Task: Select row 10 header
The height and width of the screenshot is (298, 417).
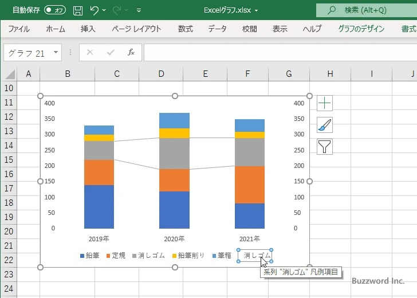Action: (x=9, y=88)
